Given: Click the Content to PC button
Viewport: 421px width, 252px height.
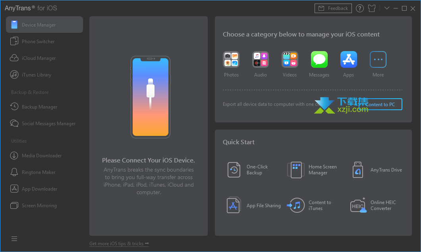Looking at the screenshot, I should (x=380, y=104).
